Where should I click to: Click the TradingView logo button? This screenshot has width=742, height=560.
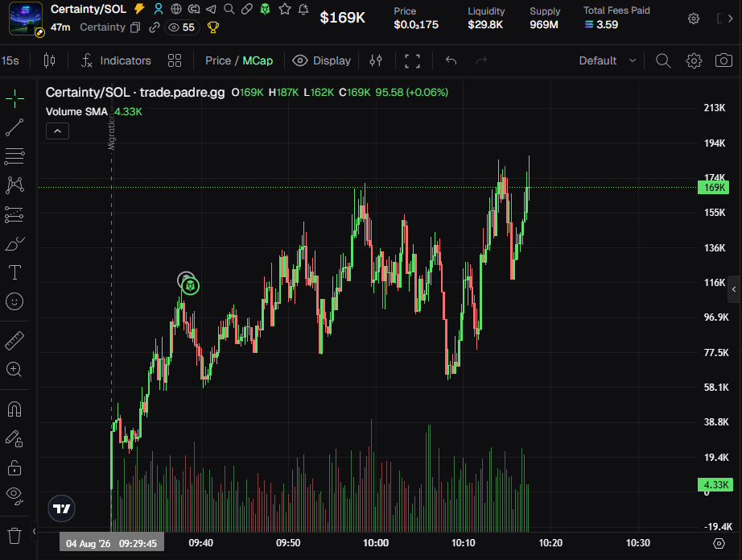point(61,508)
